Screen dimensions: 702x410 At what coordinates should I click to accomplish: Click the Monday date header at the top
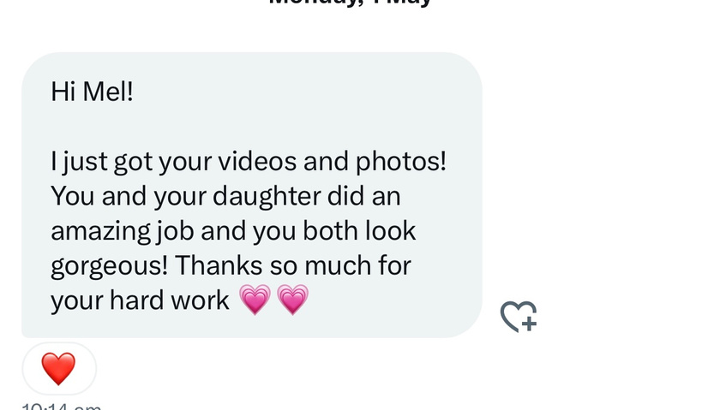click(350, 3)
